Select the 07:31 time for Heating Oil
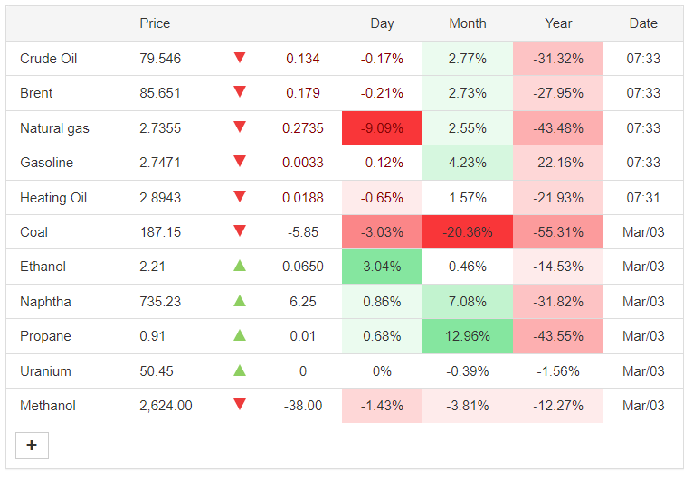This screenshot has width=693, height=478. pyautogui.click(x=643, y=197)
